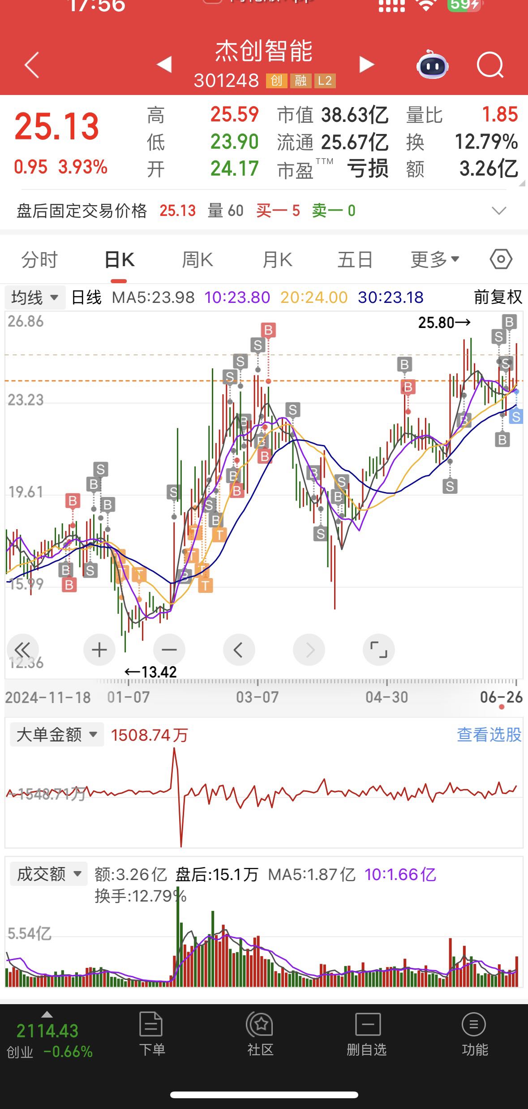
Task: Switch to 周K tab
Action: tap(197, 259)
